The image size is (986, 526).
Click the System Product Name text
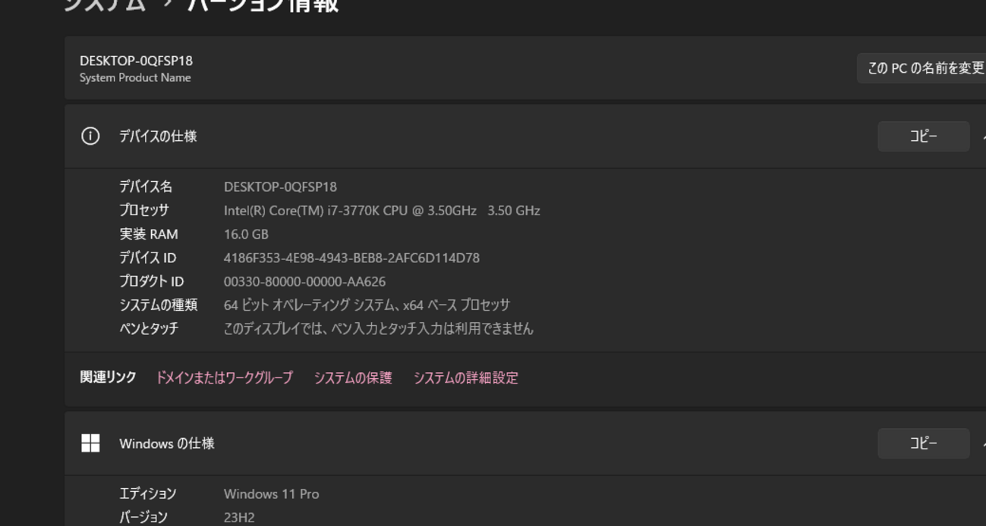[135, 78]
